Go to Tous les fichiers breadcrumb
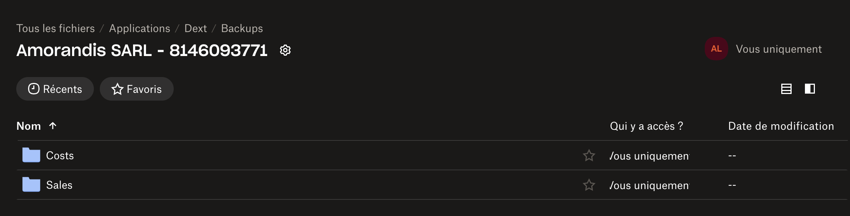The height and width of the screenshot is (216, 850). pyautogui.click(x=55, y=28)
